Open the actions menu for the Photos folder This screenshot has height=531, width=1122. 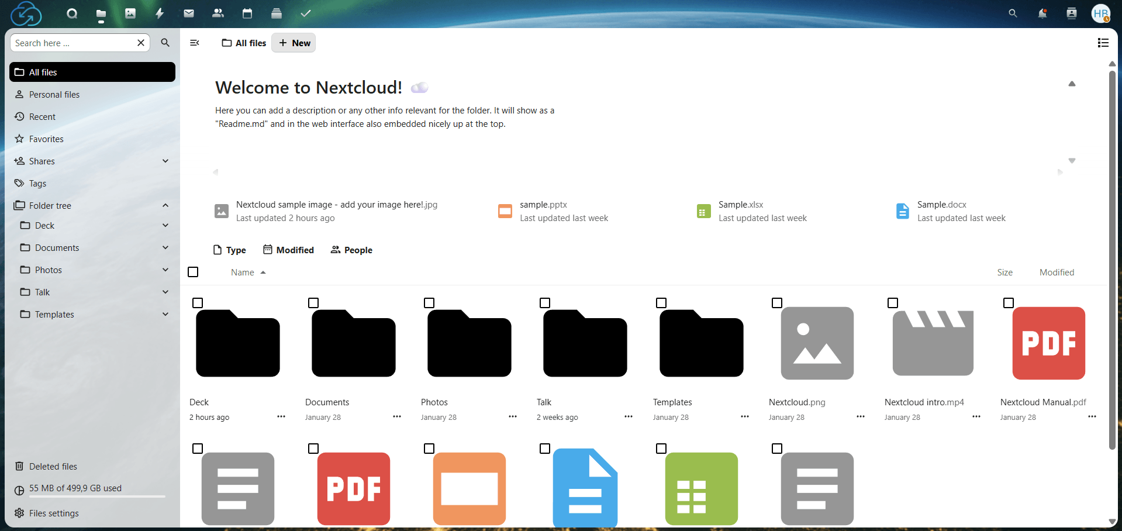click(x=513, y=417)
